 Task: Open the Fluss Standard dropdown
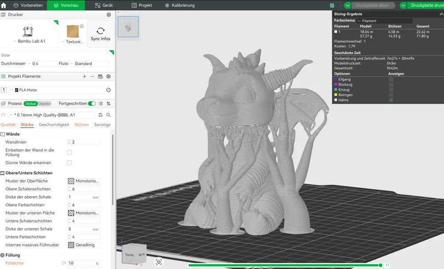tap(90, 64)
